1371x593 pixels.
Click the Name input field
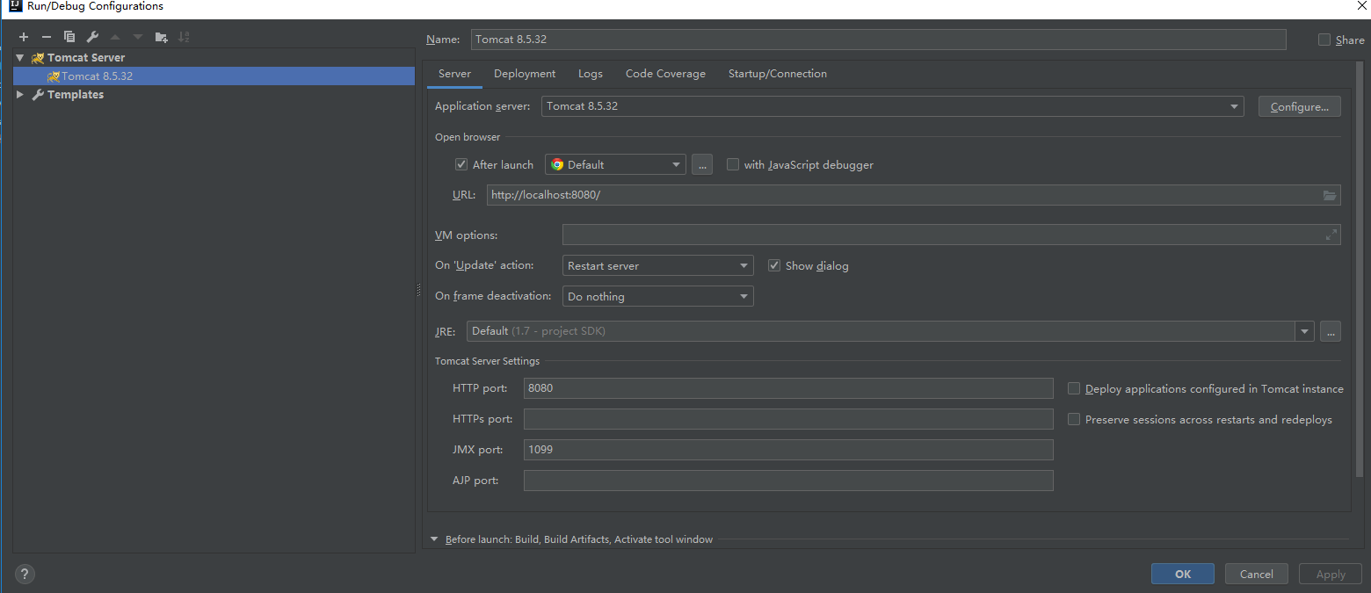(x=879, y=40)
